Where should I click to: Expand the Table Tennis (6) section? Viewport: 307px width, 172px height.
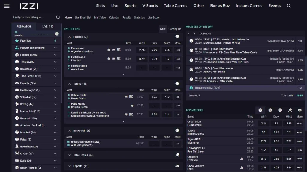coord(70,155)
